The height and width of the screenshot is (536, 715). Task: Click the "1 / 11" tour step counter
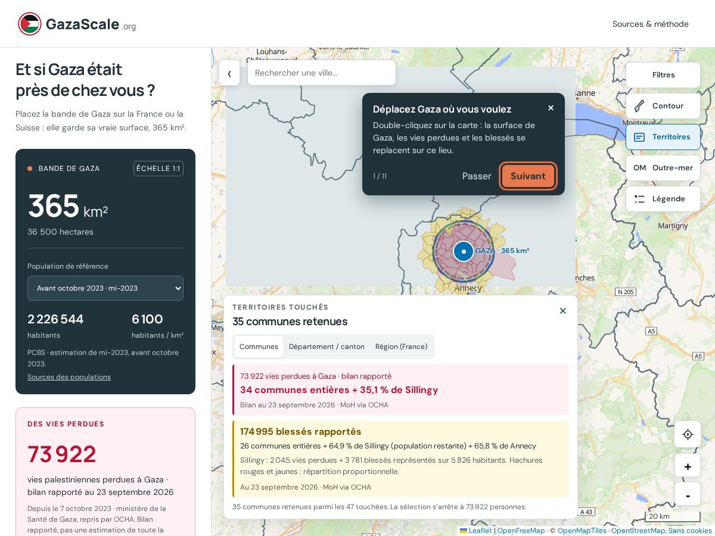(x=380, y=176)
